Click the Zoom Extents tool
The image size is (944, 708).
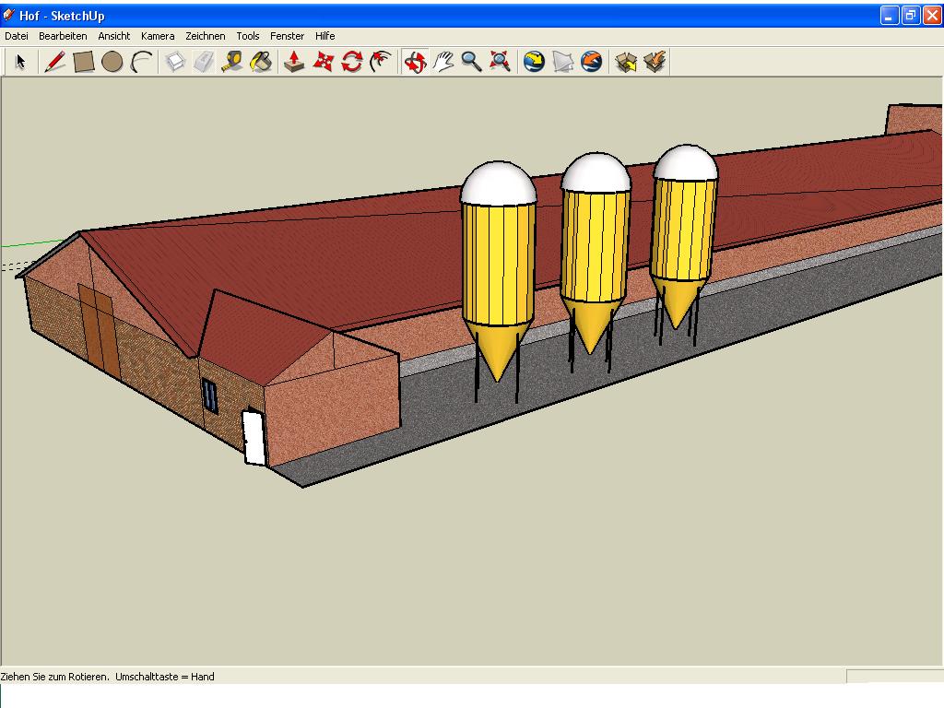[x=501, y=62]
